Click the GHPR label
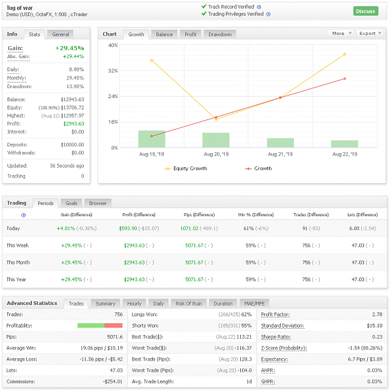 (x=268, y=382)
